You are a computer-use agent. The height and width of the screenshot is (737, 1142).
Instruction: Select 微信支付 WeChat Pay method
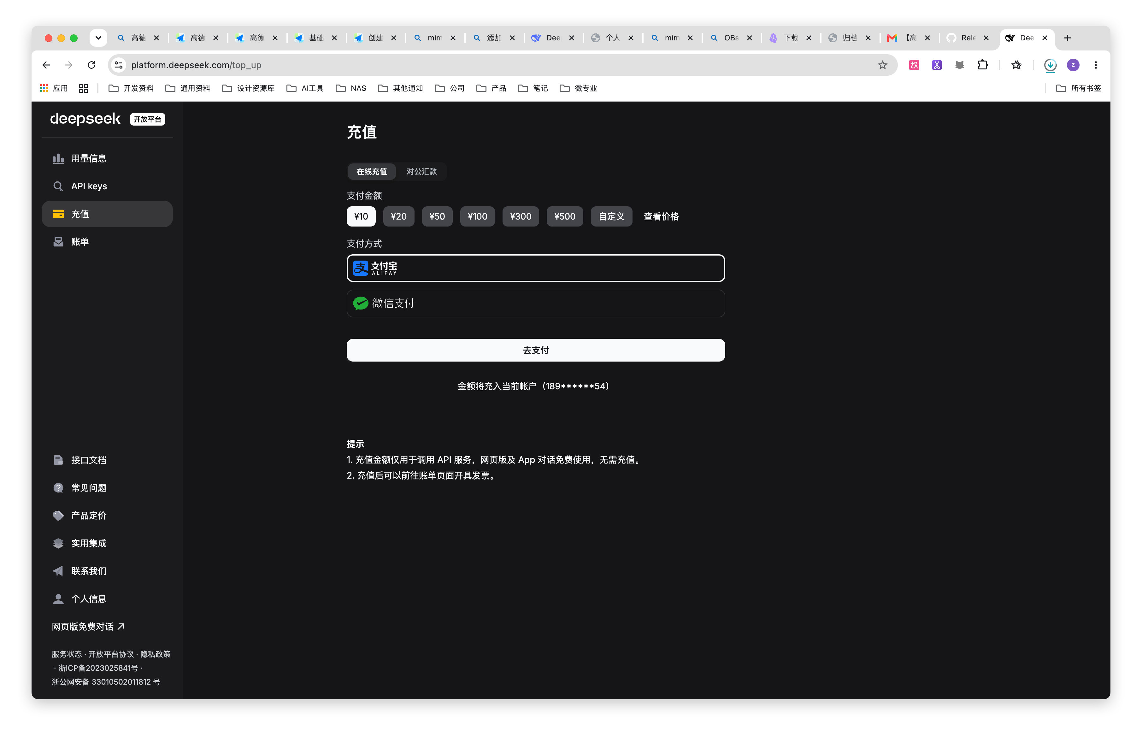pos(535,304)
